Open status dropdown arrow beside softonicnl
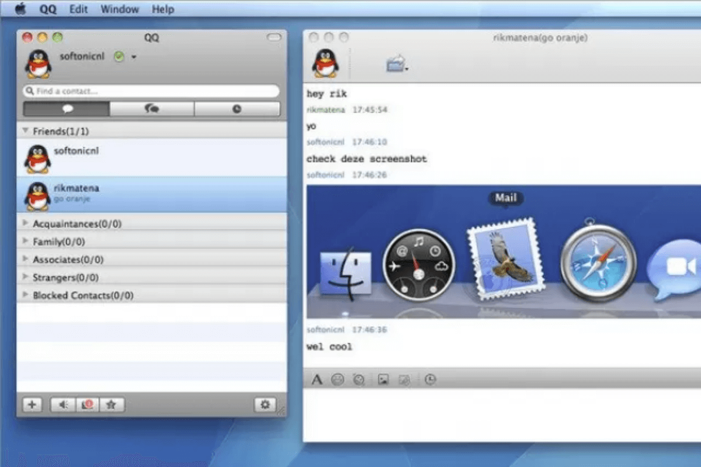The height and width of the screenshot is (467, 701). [x=134, y=57]
